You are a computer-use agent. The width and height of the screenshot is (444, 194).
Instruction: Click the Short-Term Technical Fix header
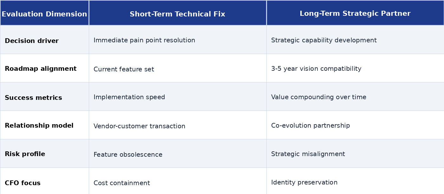click(177, 14)
